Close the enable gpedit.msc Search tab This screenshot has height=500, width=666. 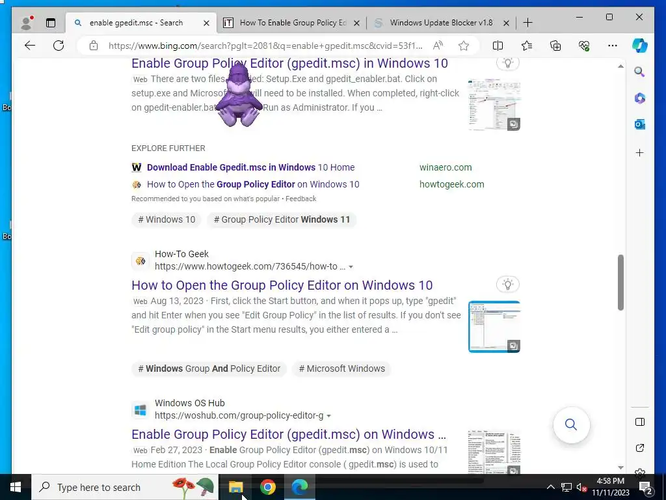point(206,23)
